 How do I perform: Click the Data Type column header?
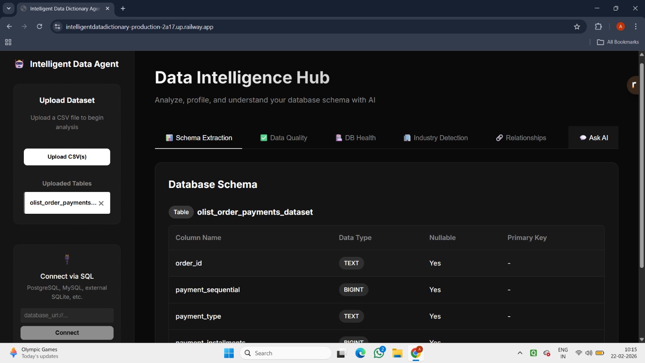pos(355,238)
